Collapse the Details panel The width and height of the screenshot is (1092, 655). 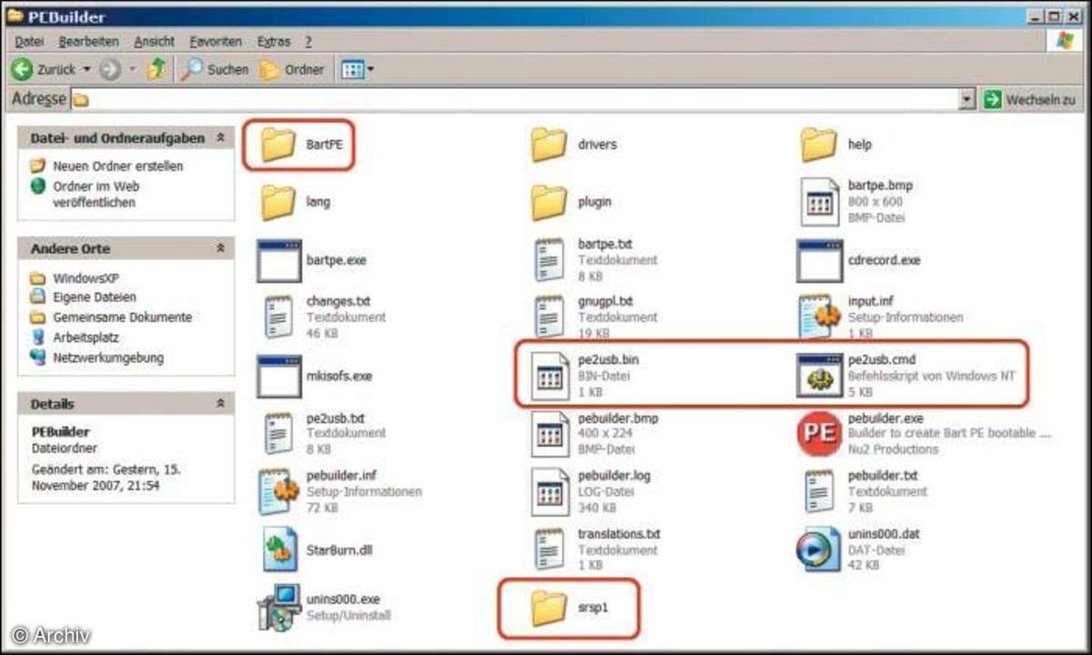pos(220,403)
